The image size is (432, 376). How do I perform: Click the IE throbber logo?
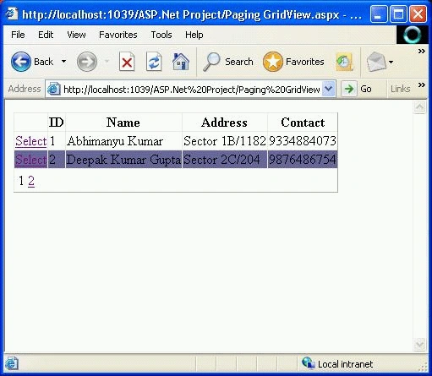coord(413,35)
